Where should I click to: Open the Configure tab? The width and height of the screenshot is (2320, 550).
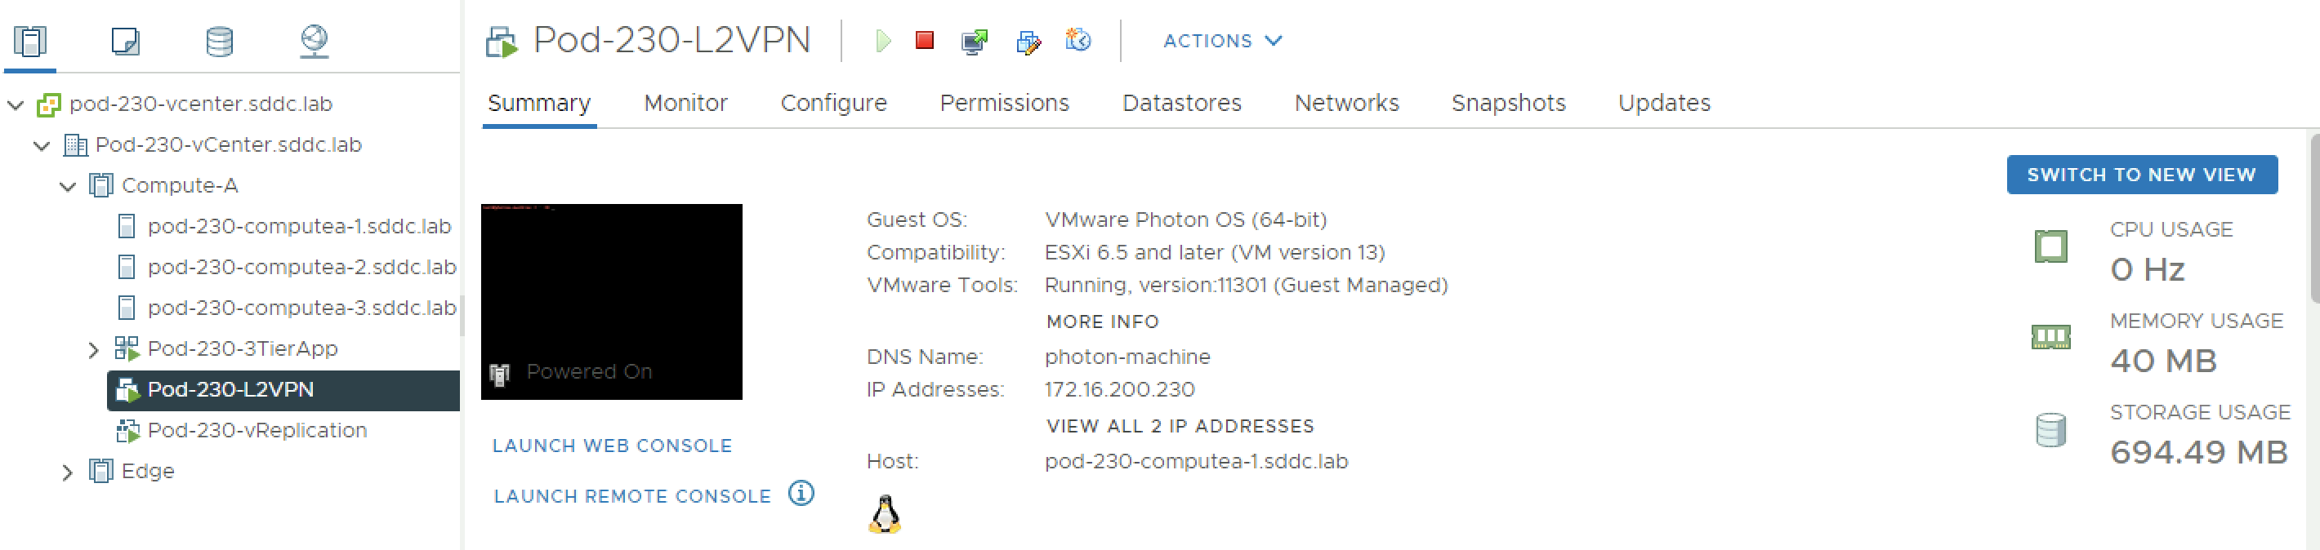[833, 104]
